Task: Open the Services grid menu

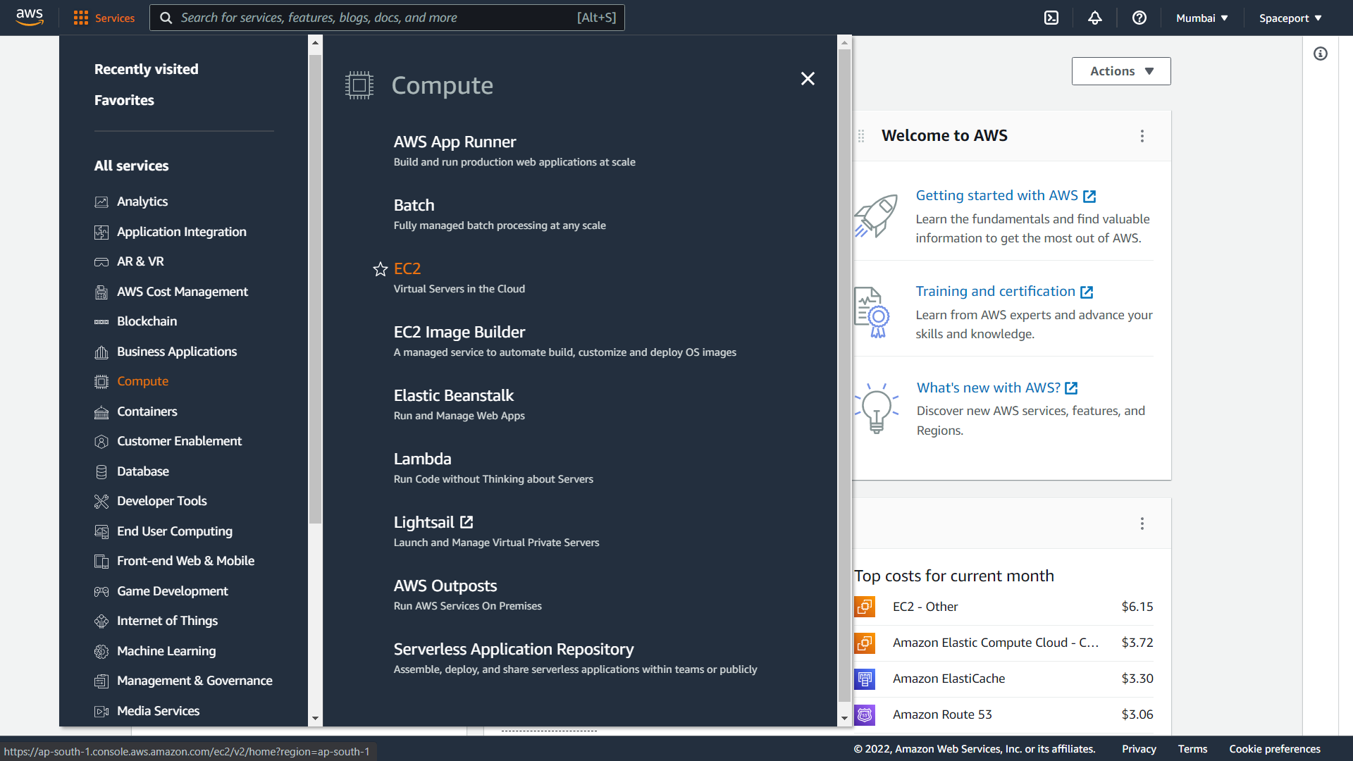Action: pos(104,18)
